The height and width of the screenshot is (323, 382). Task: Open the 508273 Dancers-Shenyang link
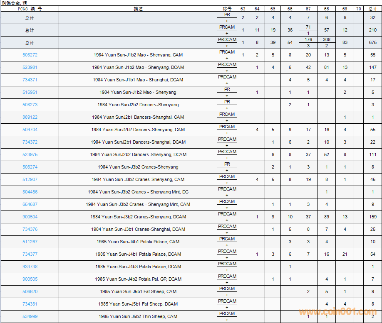pos(30,105)
